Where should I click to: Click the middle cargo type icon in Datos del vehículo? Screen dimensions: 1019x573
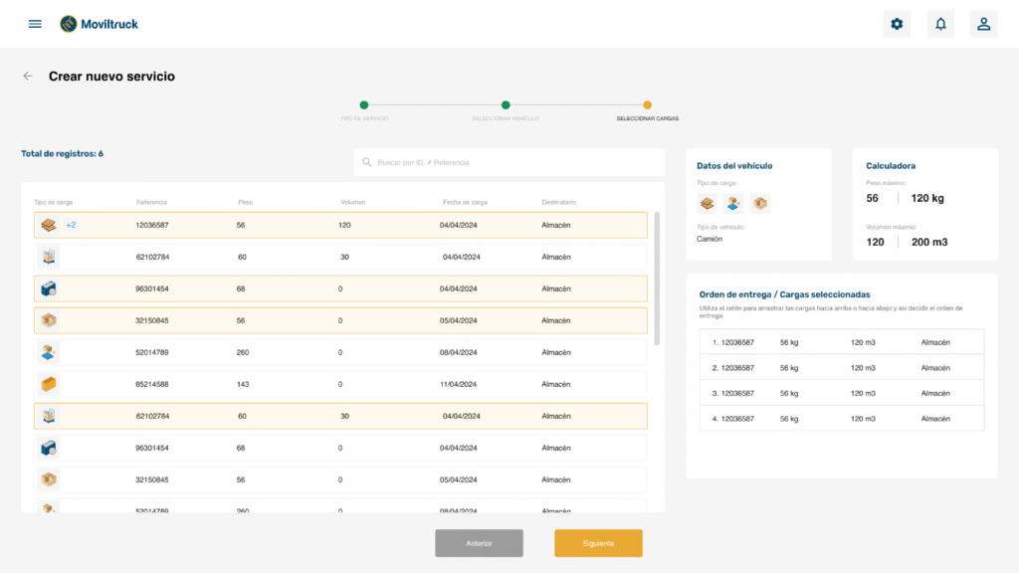733,204
